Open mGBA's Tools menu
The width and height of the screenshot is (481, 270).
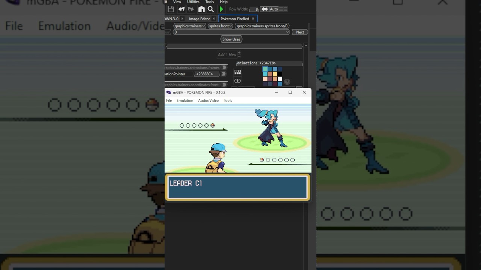click(x=228, y=100)
